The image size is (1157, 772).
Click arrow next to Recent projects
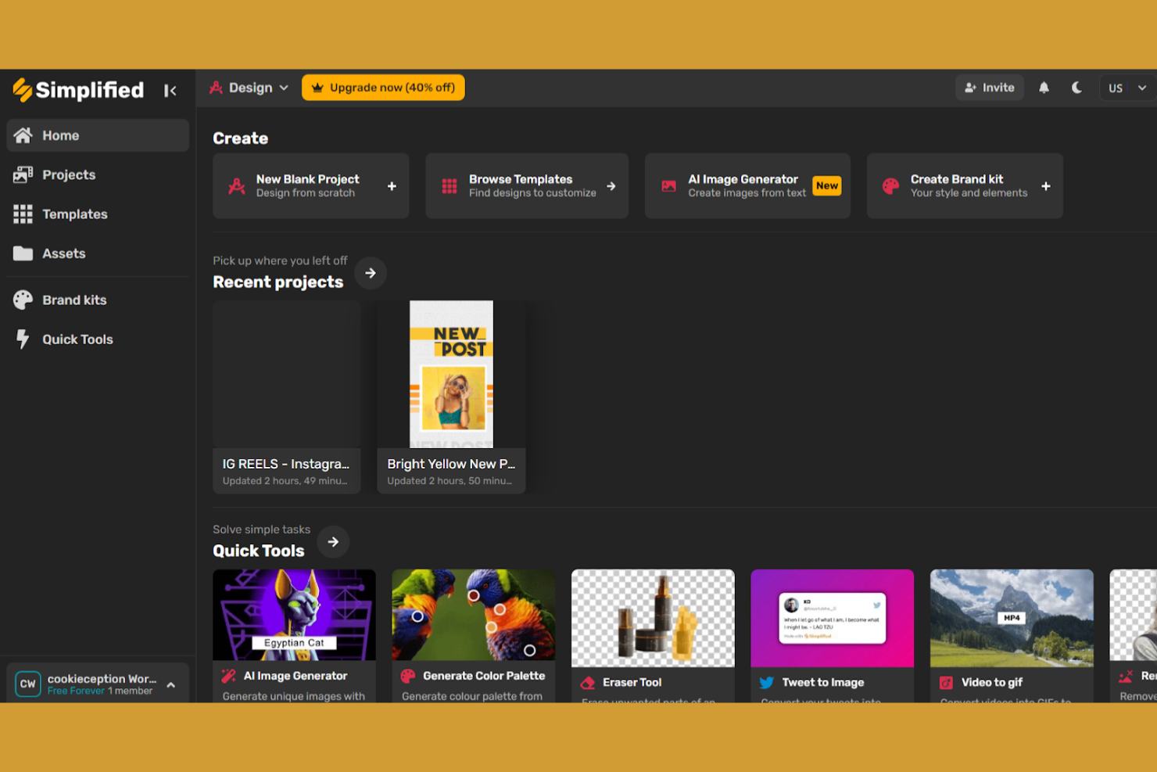coord(371,273)
